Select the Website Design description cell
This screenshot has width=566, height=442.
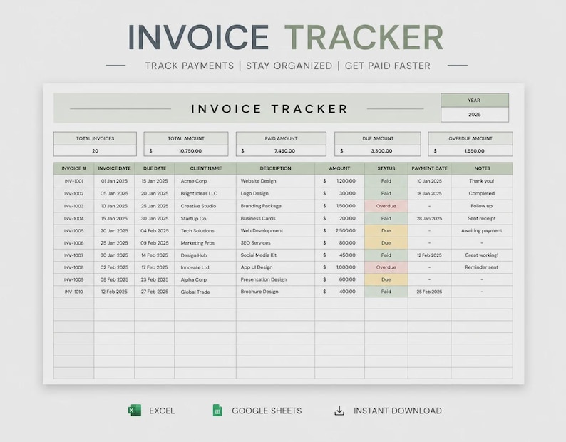275,181
